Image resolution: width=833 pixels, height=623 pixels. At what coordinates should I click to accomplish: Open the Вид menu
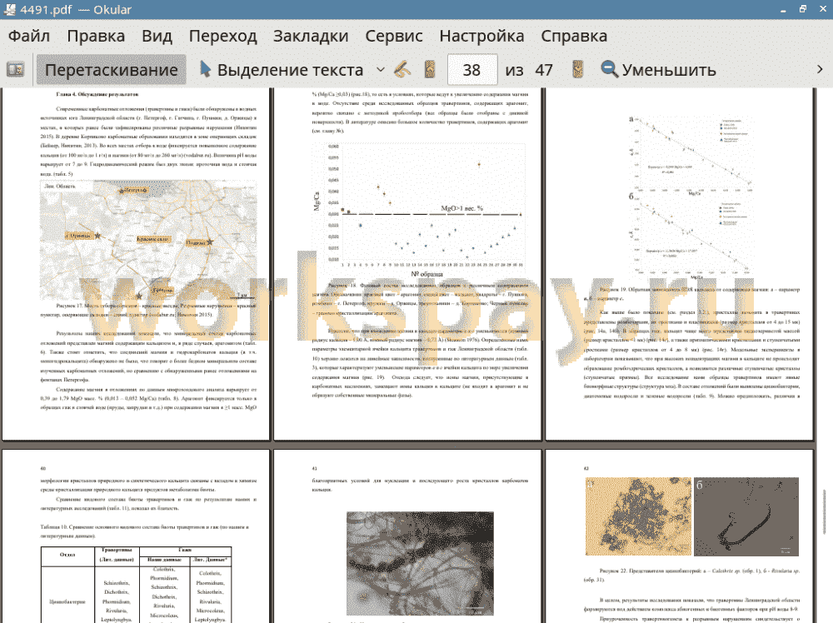pyautogui.click(x=157, y=36)
